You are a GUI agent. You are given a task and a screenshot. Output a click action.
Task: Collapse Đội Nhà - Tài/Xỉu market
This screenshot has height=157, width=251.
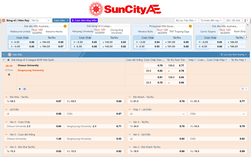[6, 97]
